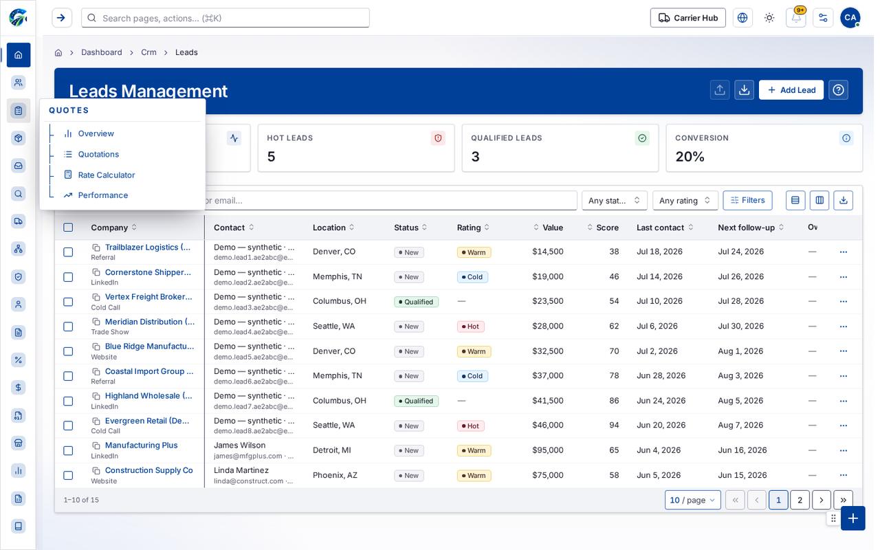
Task: Go to page 2 of the leads
Action: tap(800, 500)
